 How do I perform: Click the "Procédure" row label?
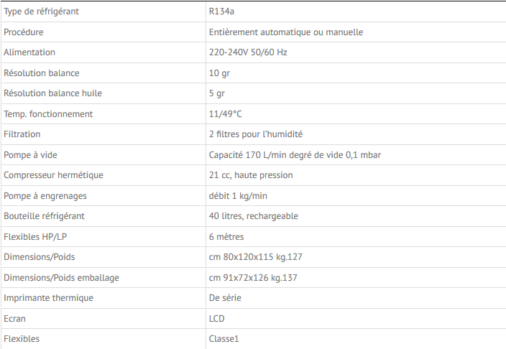coord(24,32)
